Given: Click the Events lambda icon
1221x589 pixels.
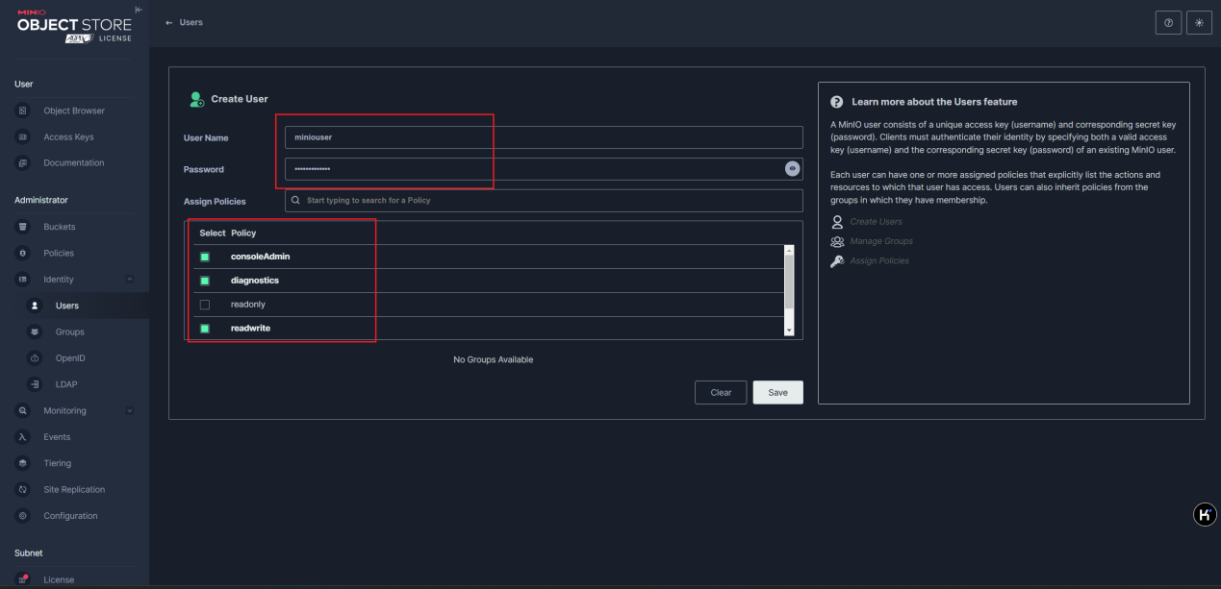Looking at the screenshot, I should [x=23, y=436].
